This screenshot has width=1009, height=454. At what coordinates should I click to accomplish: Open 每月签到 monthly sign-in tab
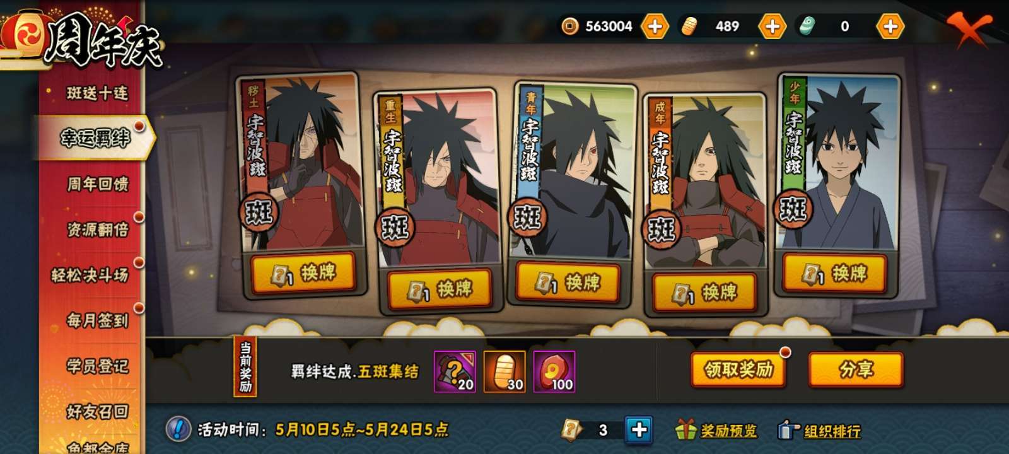coord(96,320)
